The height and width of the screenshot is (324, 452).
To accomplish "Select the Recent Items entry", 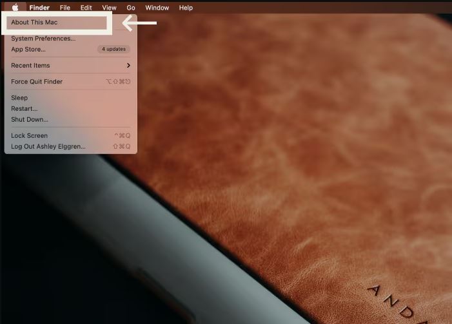I will pos(30,66).
